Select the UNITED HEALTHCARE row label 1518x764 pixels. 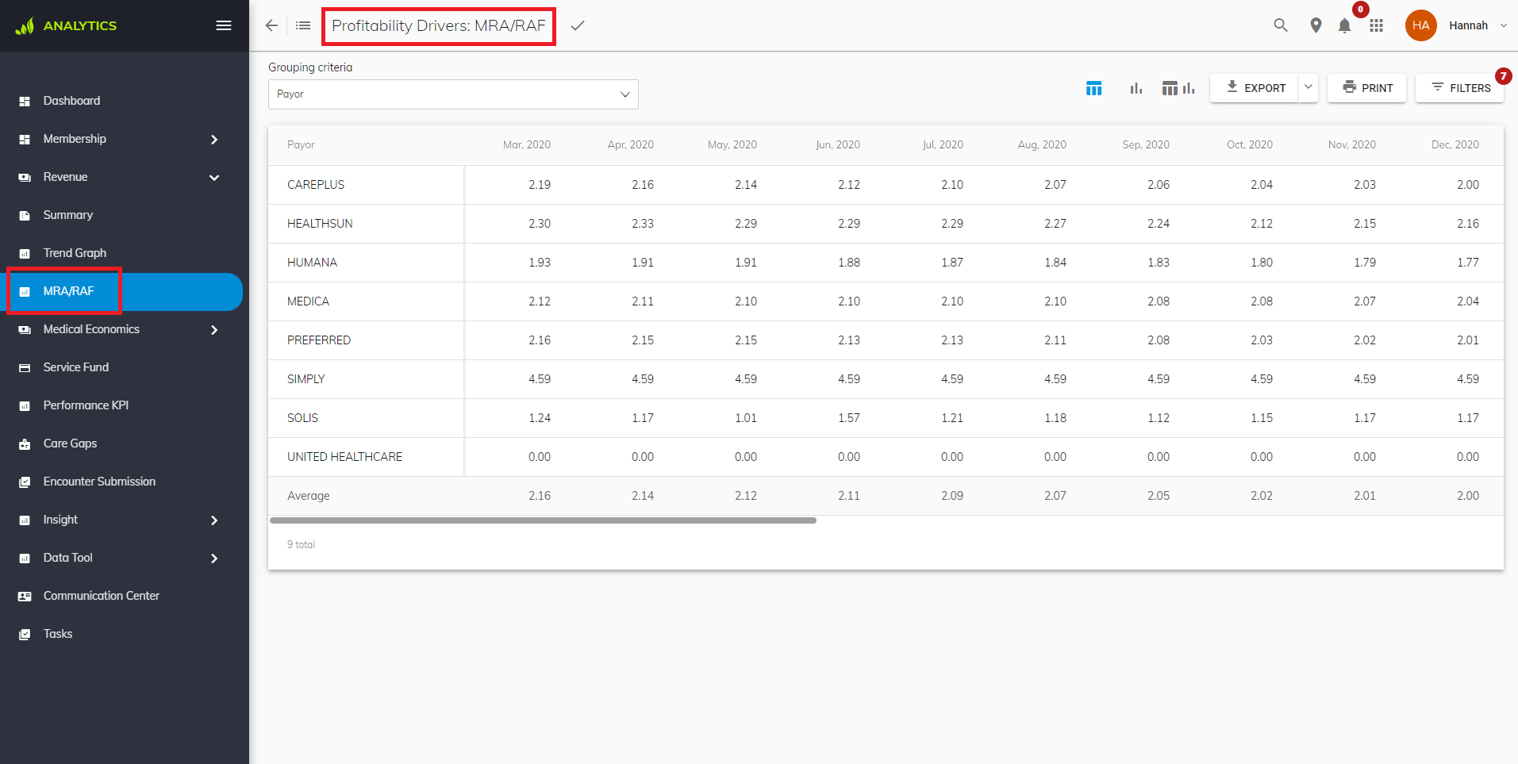click(x=344, y=457)
